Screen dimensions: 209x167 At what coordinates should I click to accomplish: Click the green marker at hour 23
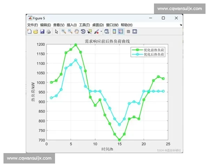158,77
